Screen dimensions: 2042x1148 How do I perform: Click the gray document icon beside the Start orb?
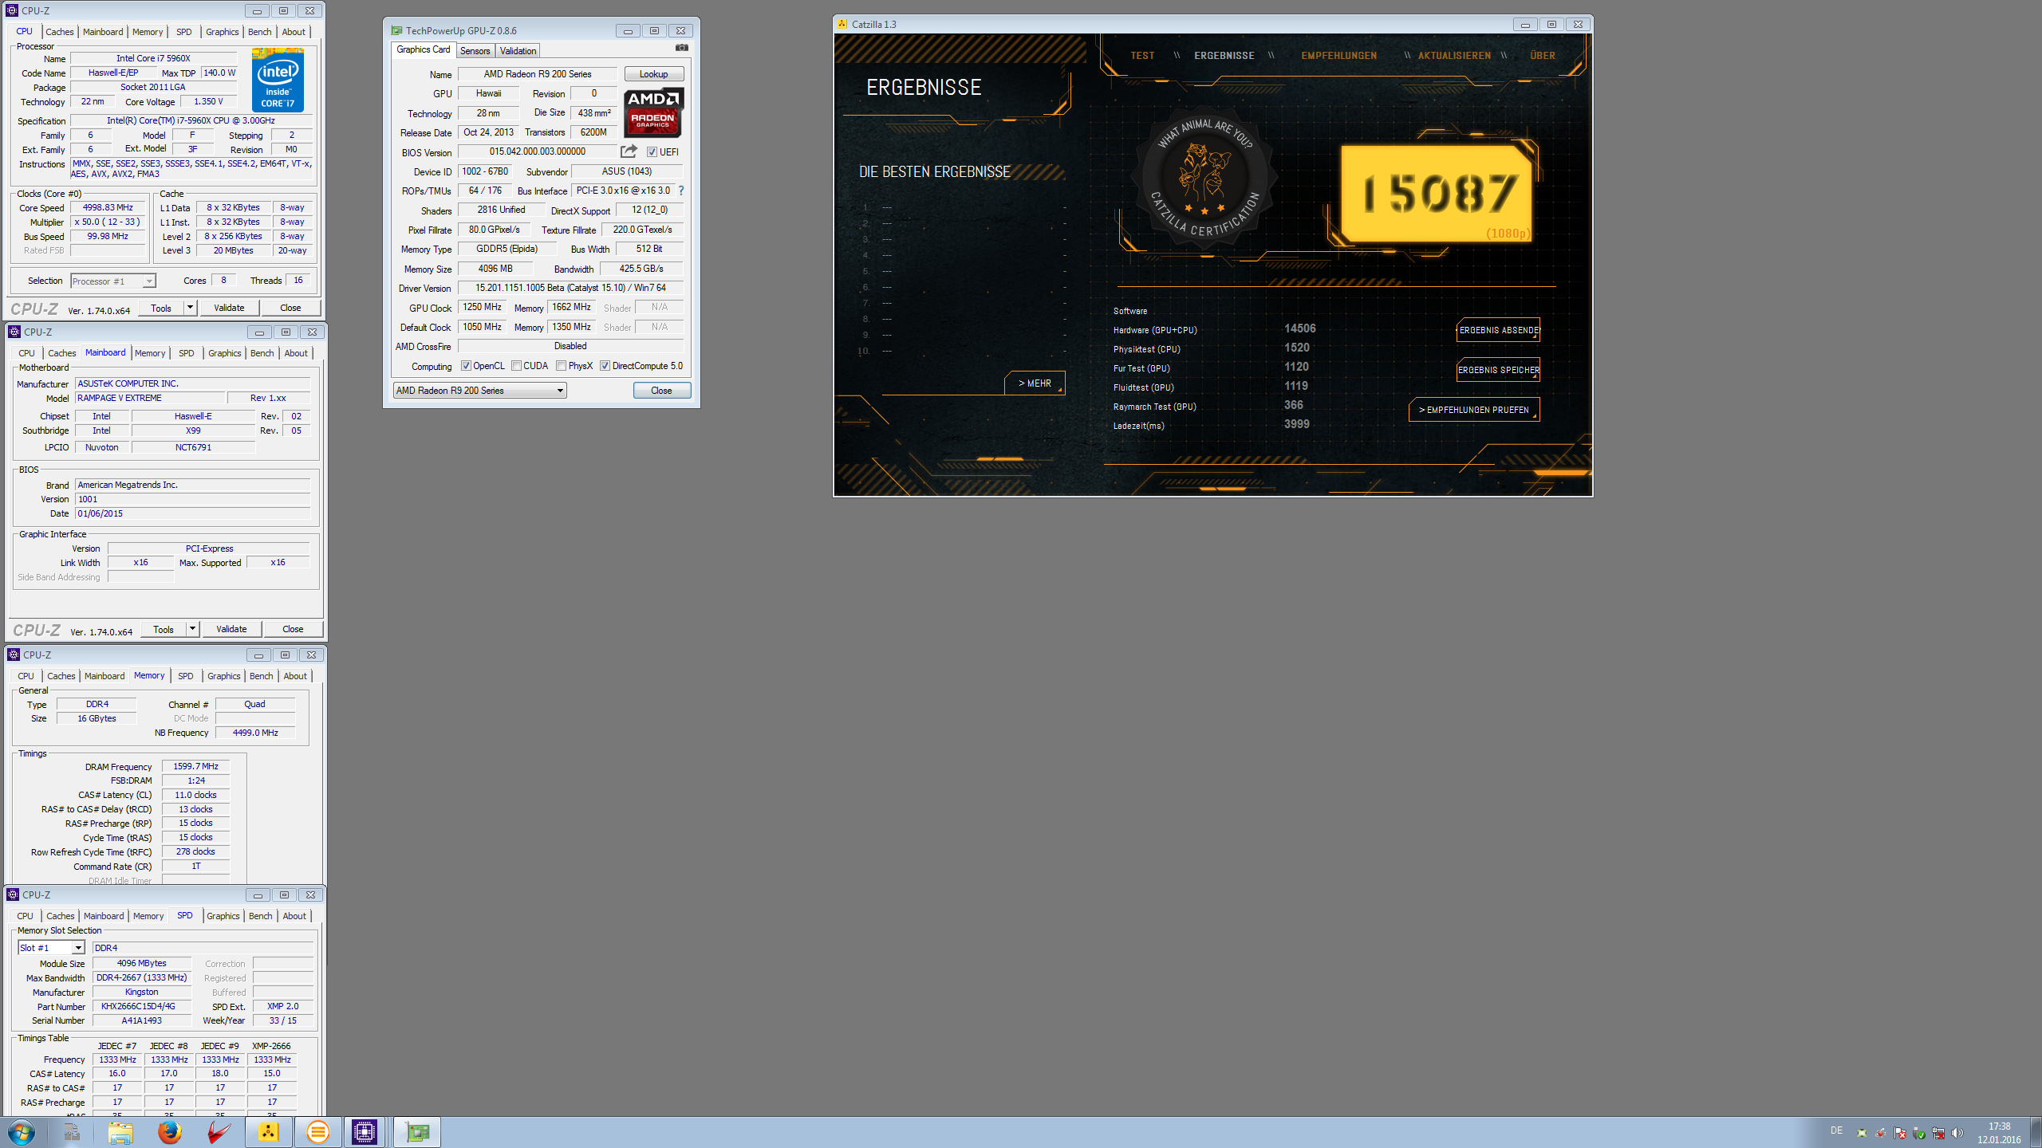(72, 1132)
